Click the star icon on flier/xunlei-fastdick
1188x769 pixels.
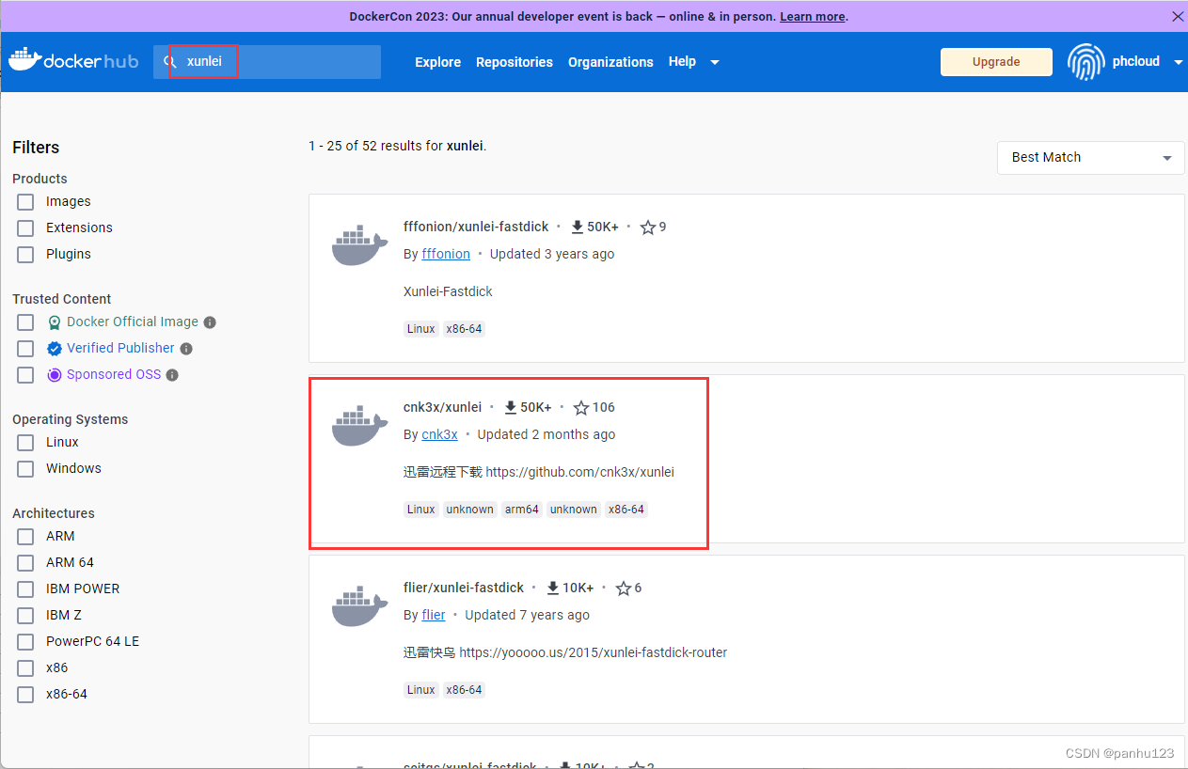tap(623, 589)
